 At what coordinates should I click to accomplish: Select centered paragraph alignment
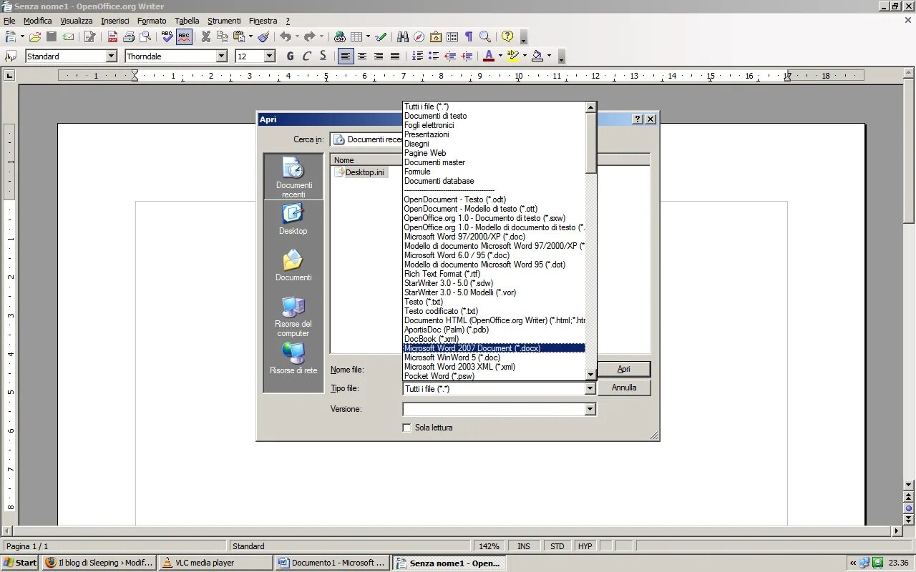[362, 56]
